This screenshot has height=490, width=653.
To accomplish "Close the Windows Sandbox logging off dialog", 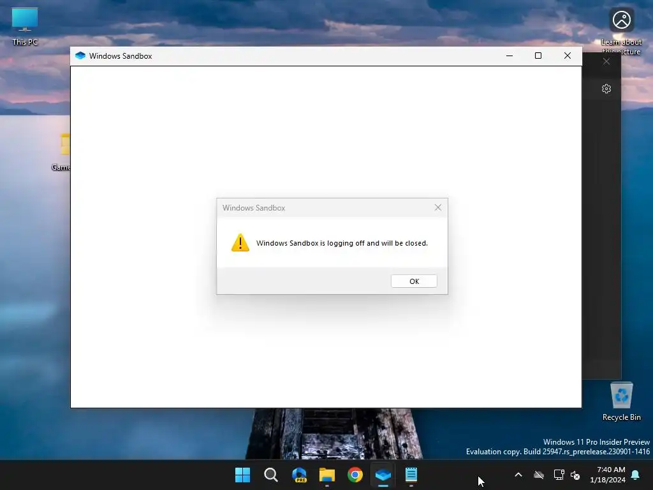I will click(x=437, y=207).
